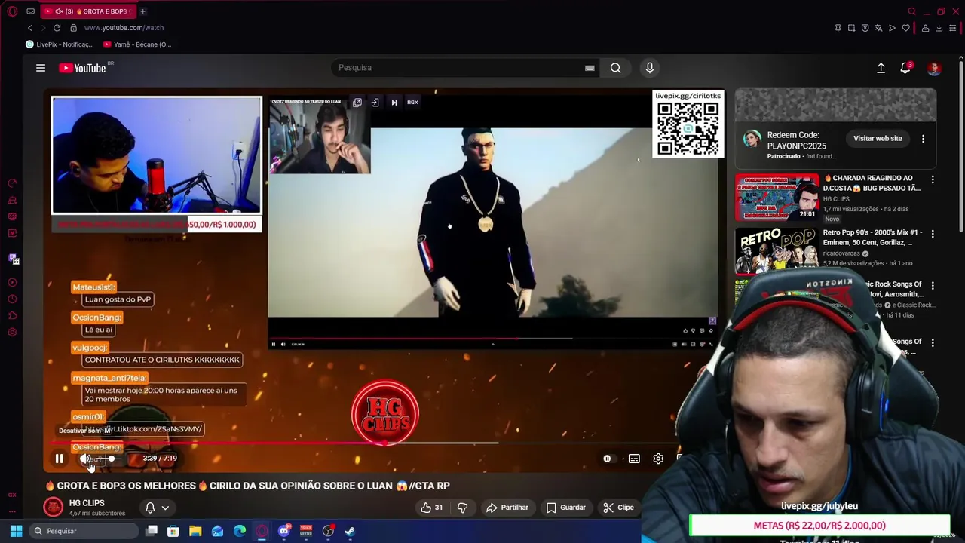Open the YouTube account avatar menu

tap(934, 68)
